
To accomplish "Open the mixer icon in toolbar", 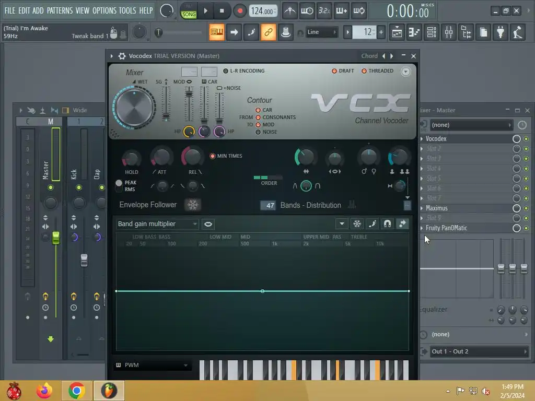I will 449,32.
